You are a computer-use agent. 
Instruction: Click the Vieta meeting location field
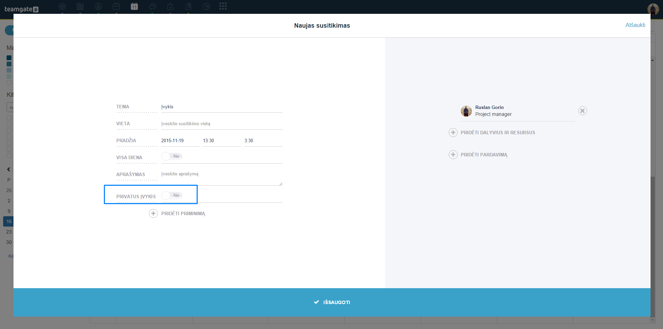coord(222,124)
